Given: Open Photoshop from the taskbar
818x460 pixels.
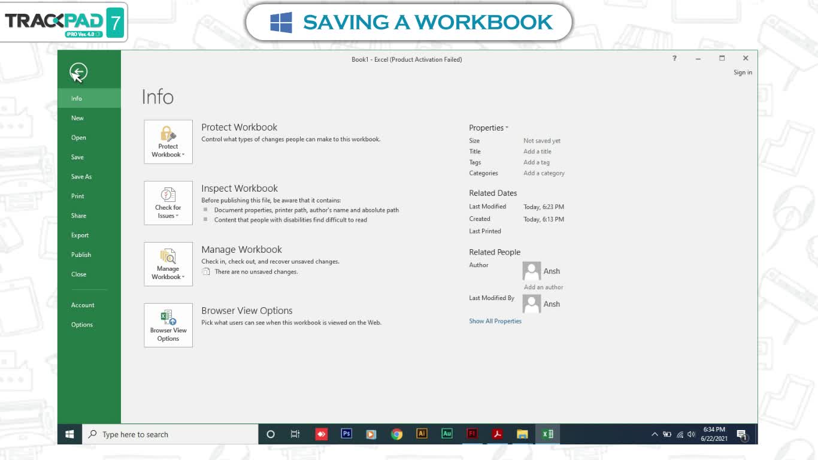Looking at the screenshot, I should coord(346,434).
